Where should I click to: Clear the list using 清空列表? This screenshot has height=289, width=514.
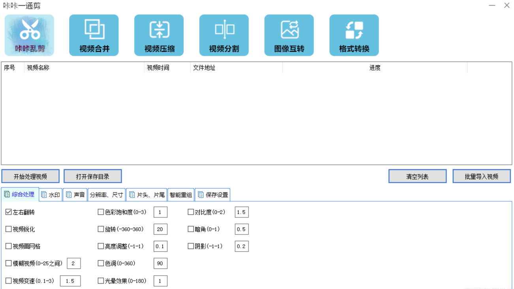click(x=417, y=176)
